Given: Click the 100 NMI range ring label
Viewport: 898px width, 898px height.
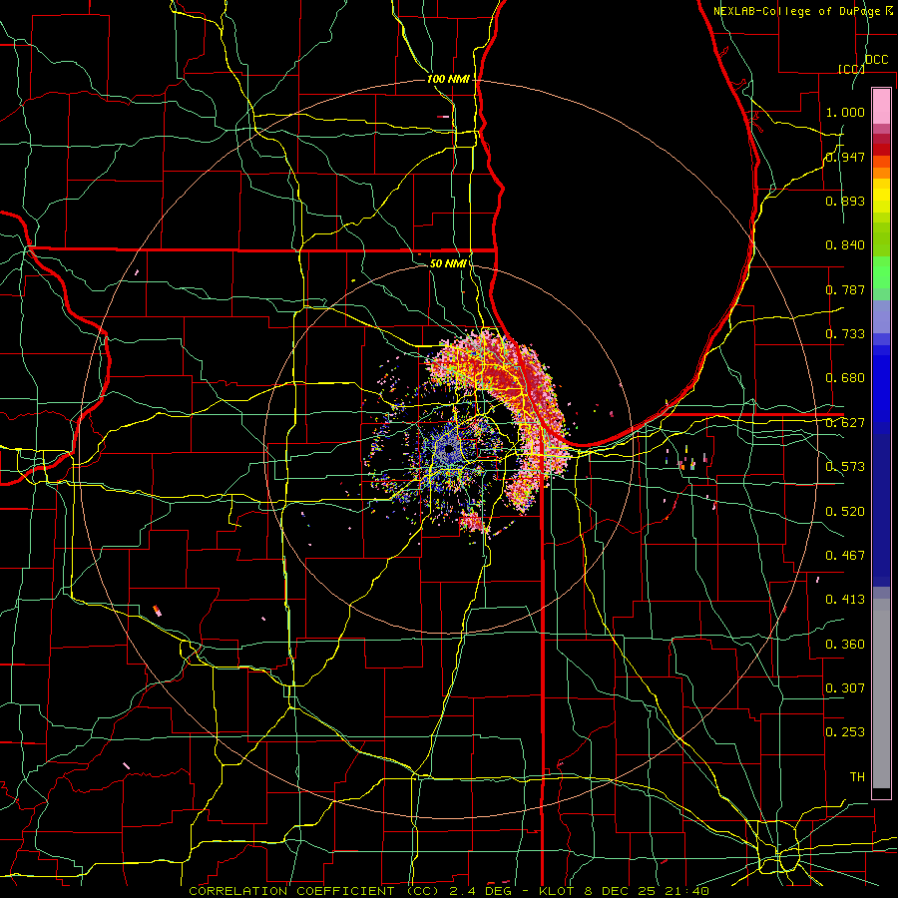Looking at the screenshot, I should tap(448, 79).
